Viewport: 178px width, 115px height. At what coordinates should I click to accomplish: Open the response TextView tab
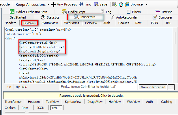click(x=52, y=102)
